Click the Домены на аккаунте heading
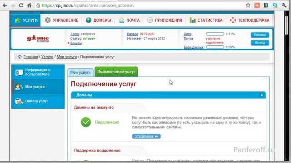This screenshot has height=163, width=291. 94,107
